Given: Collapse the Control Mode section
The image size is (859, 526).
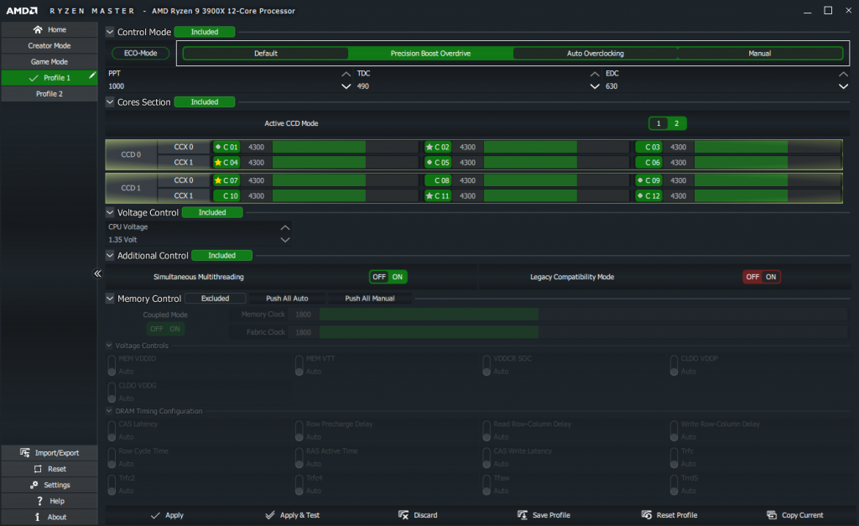Looking at the screenshot, I should 110,32.
